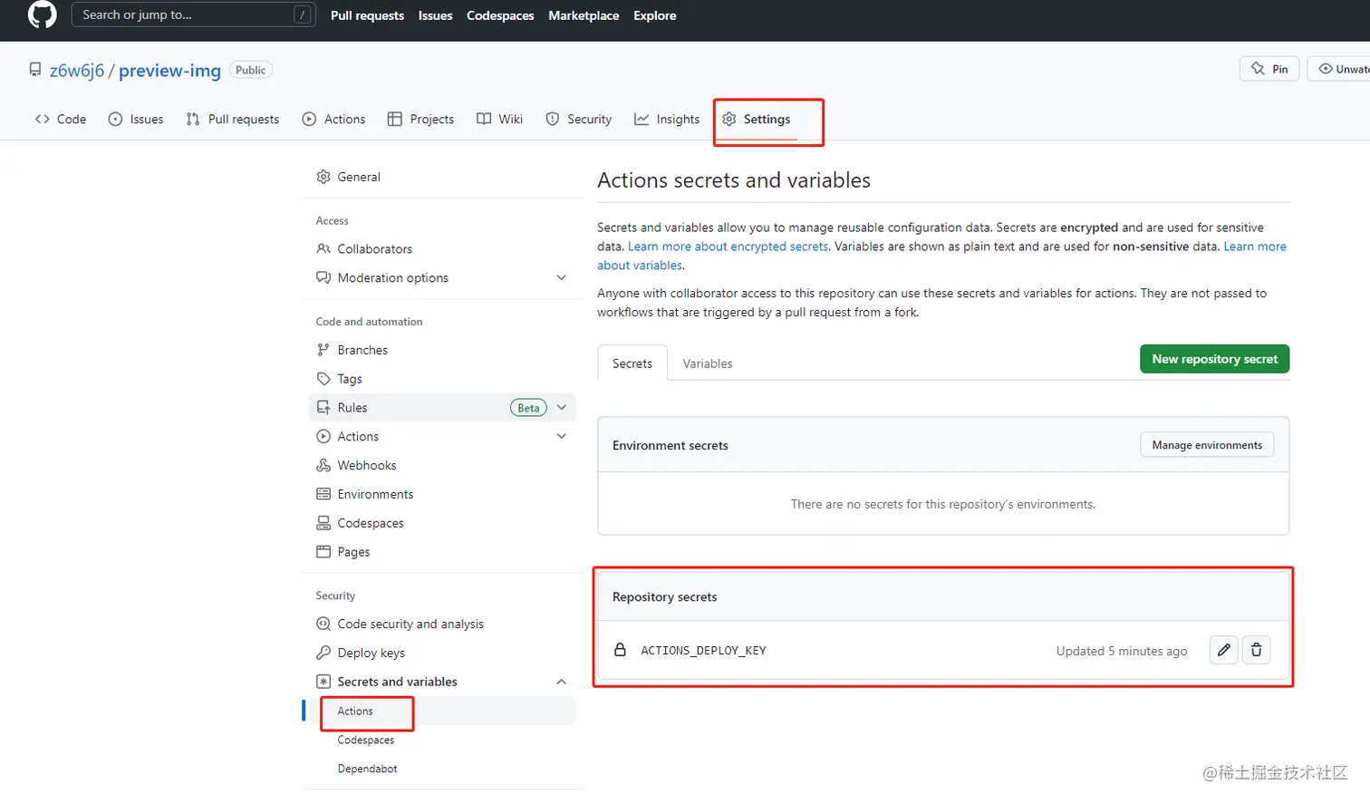Click the Rules icon in sidebar
This screenshot has height=804, width=1370.
click(x=323, y=408)
